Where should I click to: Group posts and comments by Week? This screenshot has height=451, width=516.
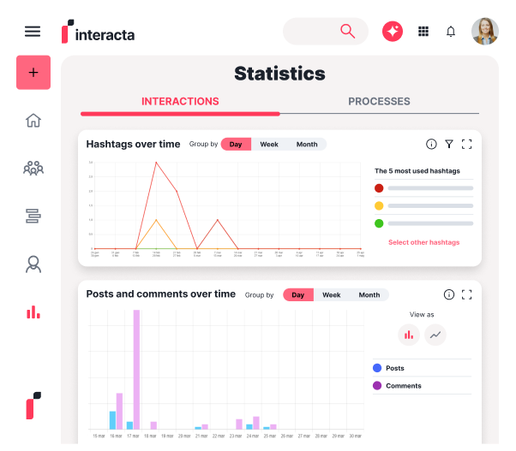click(x=331, y=295)
